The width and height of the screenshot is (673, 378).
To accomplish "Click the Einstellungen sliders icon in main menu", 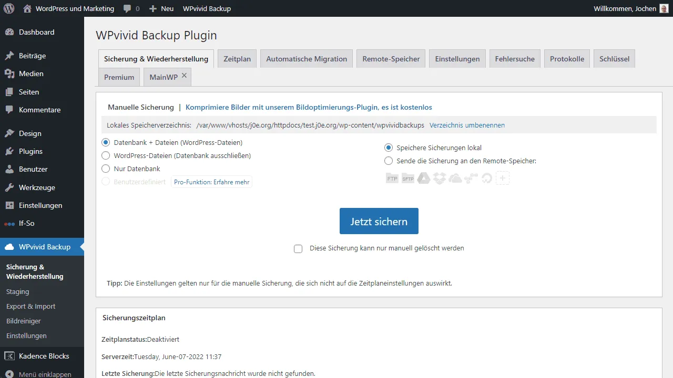I will click(9, 205).
